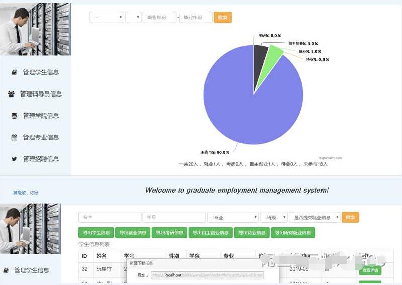This screenshot has height=285, width=402.
Task: Open the -班级- dropdown
Action: 274,218
